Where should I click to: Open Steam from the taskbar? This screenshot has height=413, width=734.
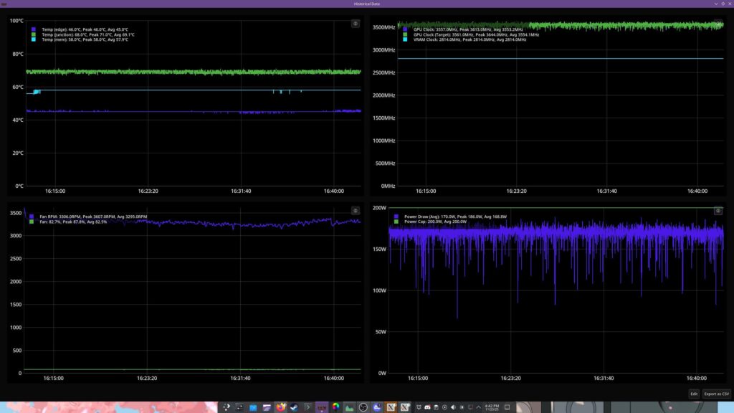point(294,407)
